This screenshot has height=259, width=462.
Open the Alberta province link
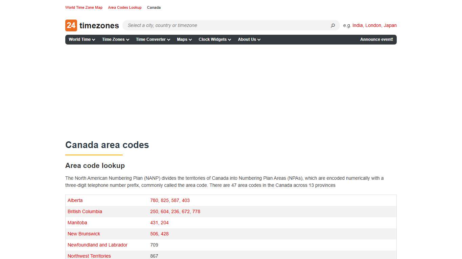click(x=75, y=200)
